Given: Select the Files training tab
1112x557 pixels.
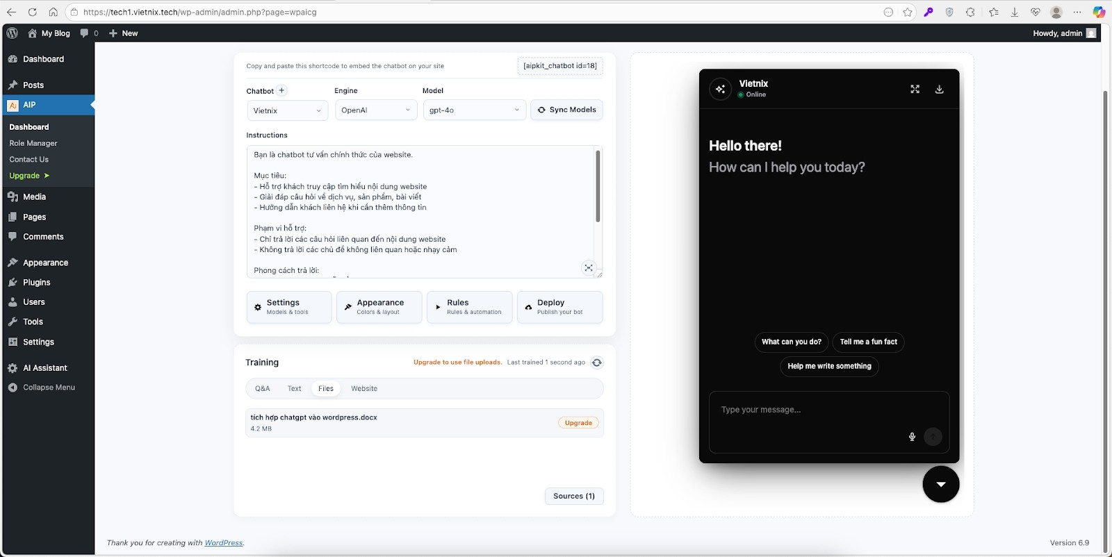Looking at the screenshot, I should (326, 388).
